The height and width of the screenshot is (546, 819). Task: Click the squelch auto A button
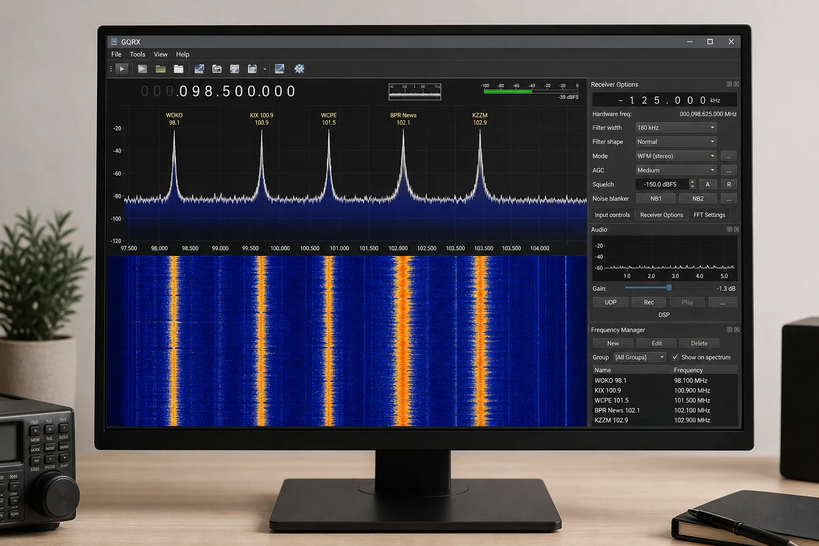708,184
